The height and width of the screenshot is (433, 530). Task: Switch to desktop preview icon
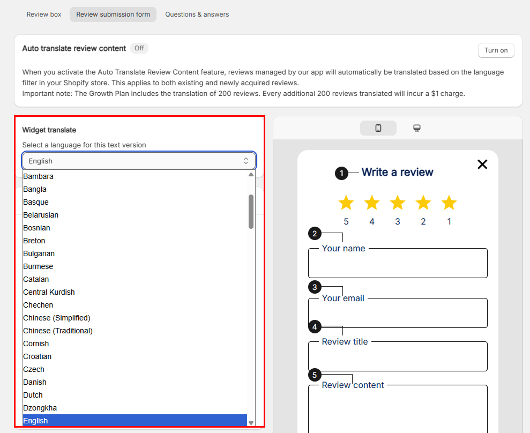[417, 128]
